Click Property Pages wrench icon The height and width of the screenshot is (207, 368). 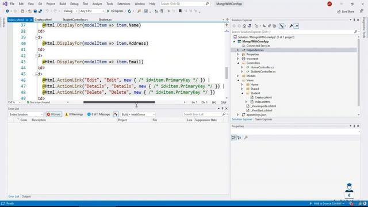pos(246,137)
